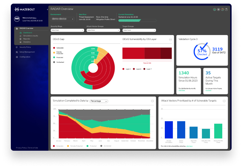This screenshot has width=242, height=168.
Task: Open options menu on Simulation Completed card
Action: pyautogui.click(x=152, y=101)
